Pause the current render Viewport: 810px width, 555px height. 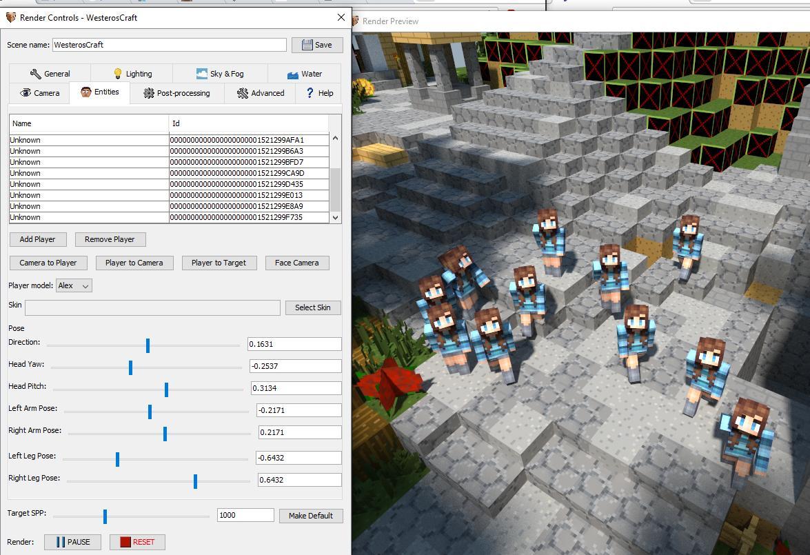(72, 542)
